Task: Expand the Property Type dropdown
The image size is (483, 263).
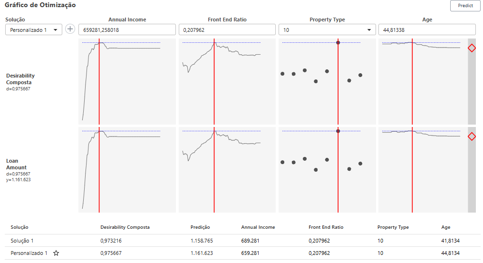Action: pyautogui.click(x=327, y=29)
